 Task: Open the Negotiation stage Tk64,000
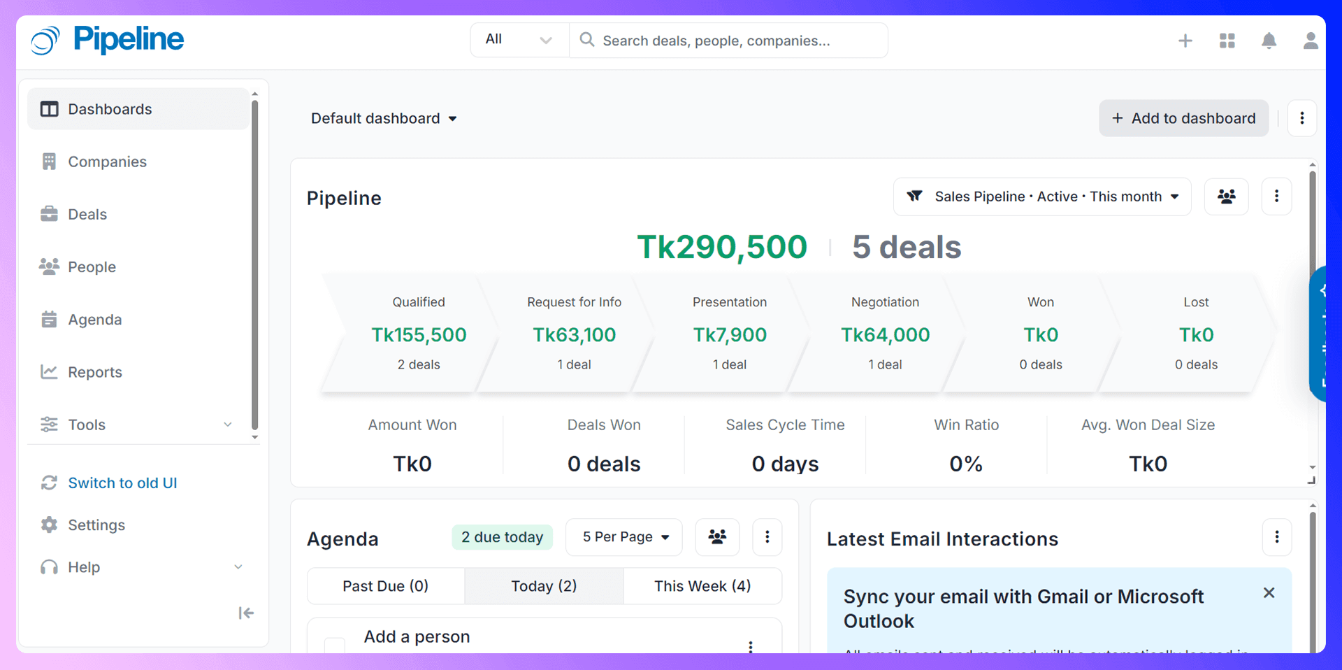pyautogui.click(x=885, y=334)
